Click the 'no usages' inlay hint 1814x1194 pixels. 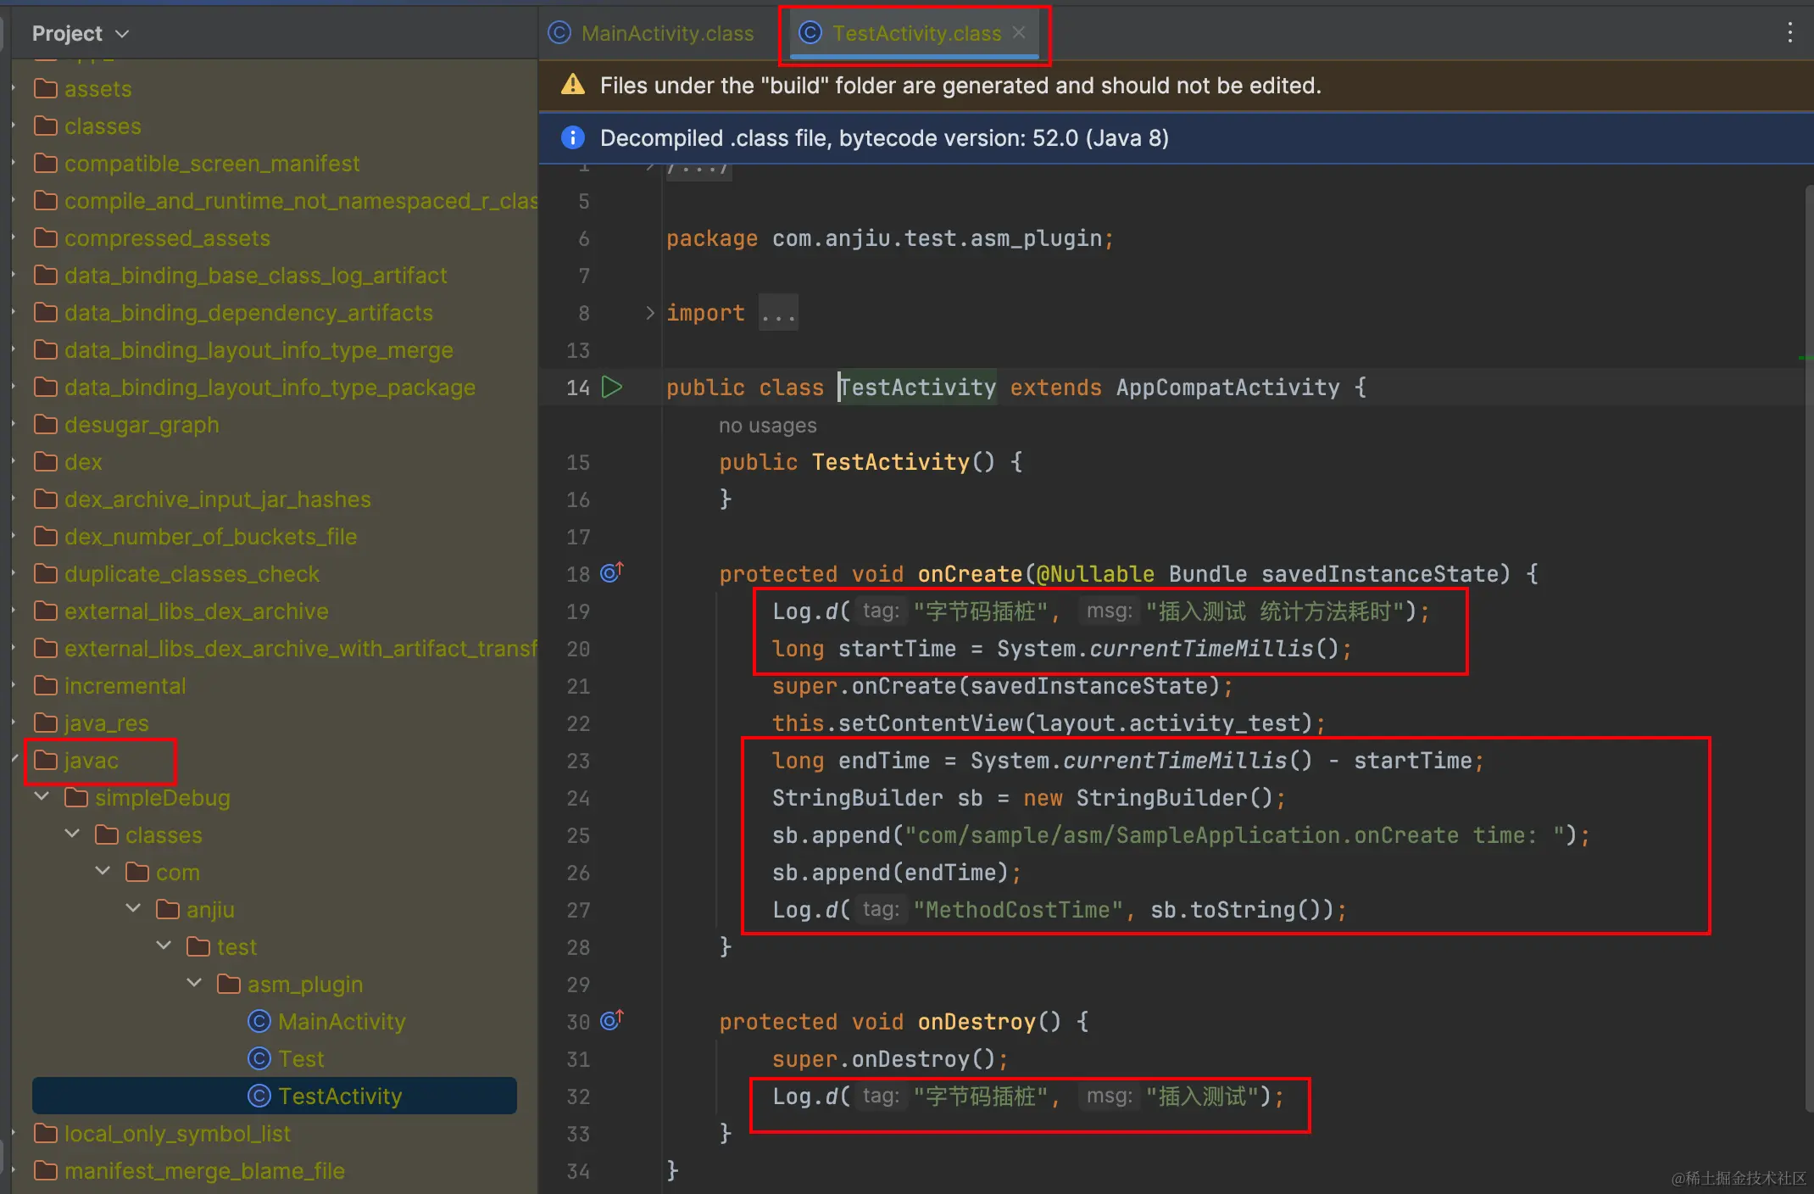pyautogui.click(x=767, y=426)
